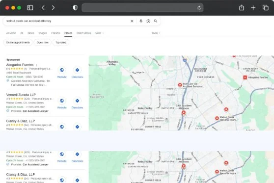Click the Alhambra Valley map label

coord(112,63)
